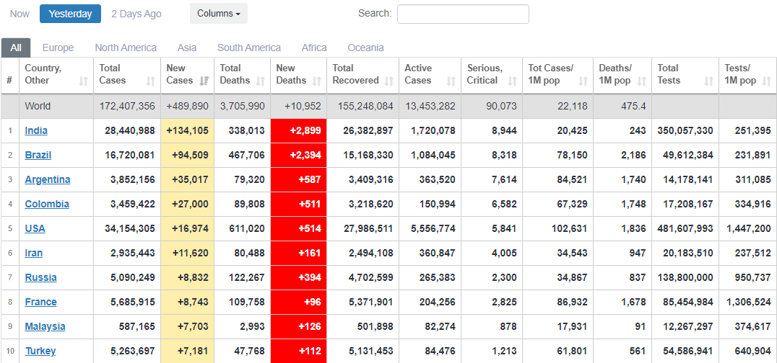The height and width of the screenshot is (363, 777).
Task: Click the New Cases sort icon
Action: pos(204,81)
